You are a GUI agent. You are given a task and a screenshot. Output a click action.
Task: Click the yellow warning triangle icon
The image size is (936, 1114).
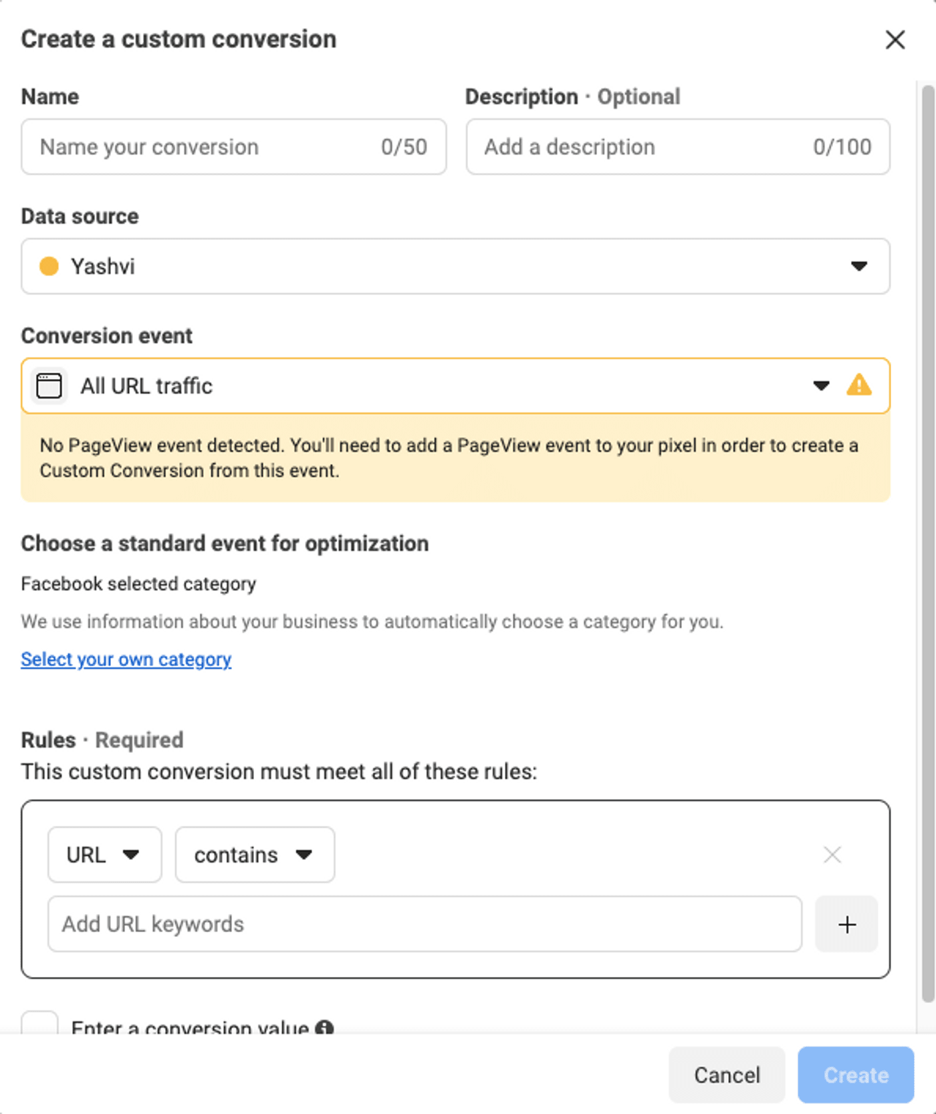point(858,385)
